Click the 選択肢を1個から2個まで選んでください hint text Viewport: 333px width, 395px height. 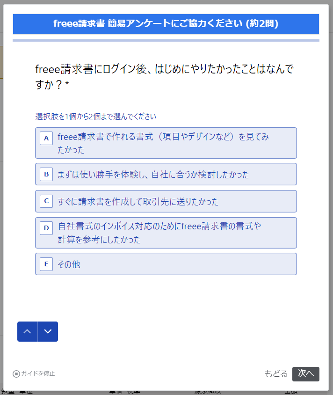96,117
